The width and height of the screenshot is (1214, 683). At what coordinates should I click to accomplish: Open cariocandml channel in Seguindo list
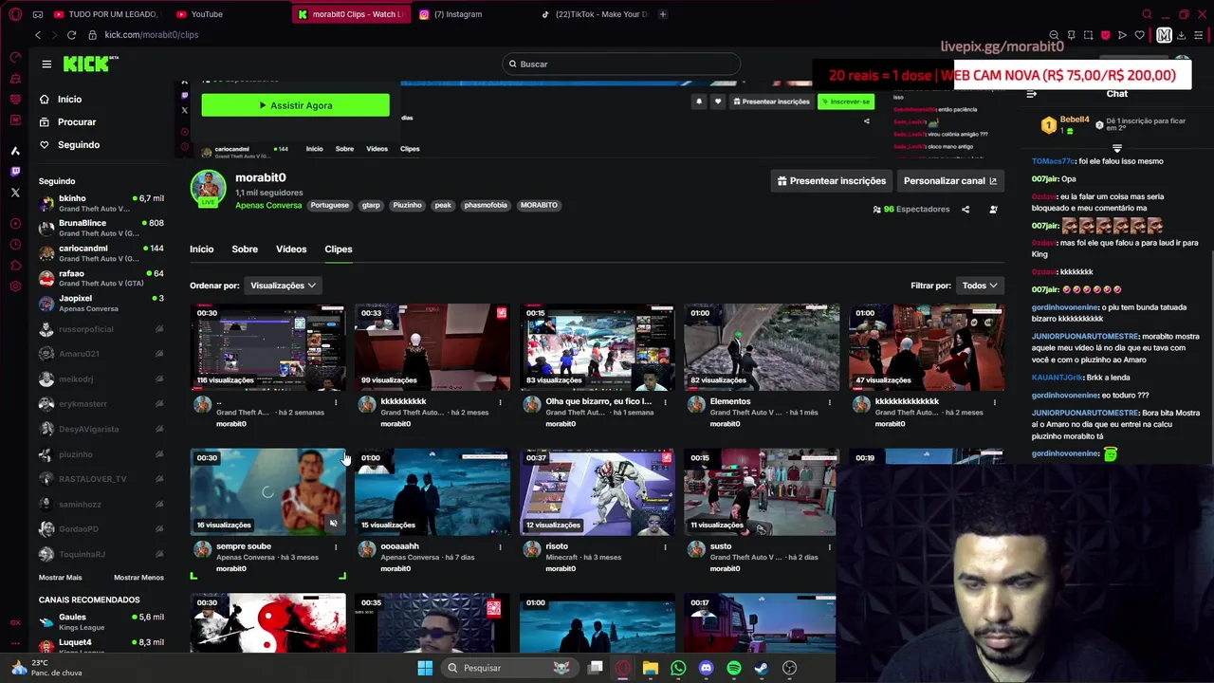(x=101, y=253)
